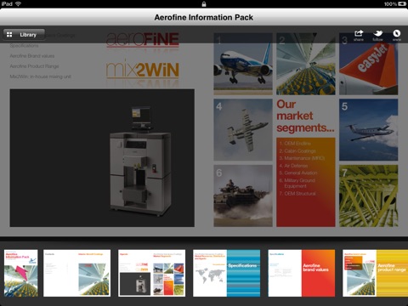The image size is (408, 306).
Task: Click '1. OEM Endline' list item
Action: [x=295, y=144]
